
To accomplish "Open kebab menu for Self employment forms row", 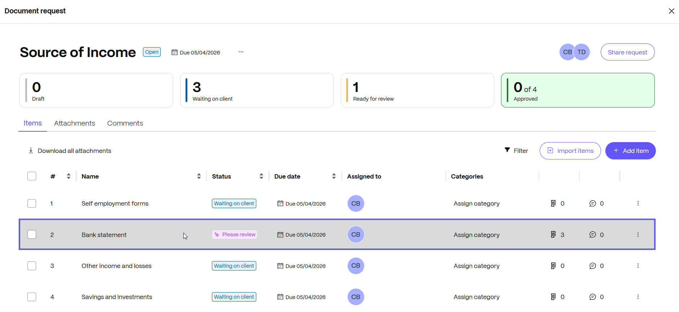I will (x=638, y=203).
